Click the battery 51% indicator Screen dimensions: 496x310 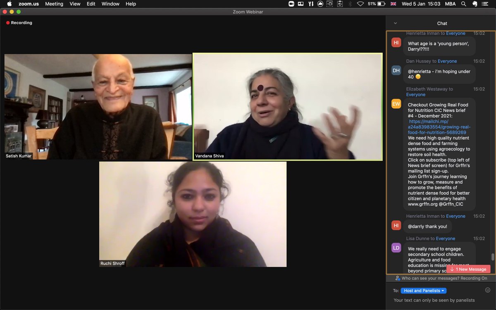point(377,4)
